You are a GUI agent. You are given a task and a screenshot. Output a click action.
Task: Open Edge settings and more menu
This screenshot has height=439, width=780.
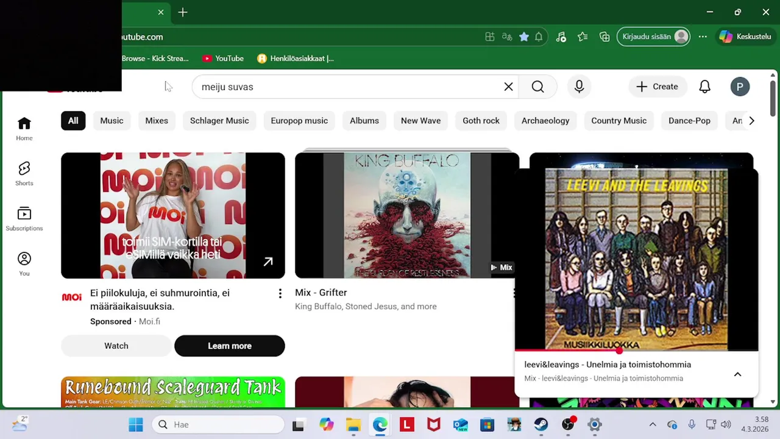tap(703, 37)
